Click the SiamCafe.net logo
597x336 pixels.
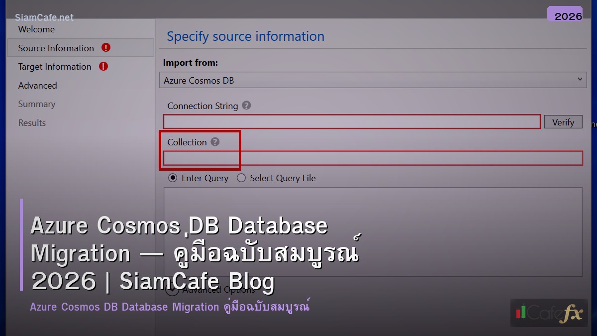[45, 17]
